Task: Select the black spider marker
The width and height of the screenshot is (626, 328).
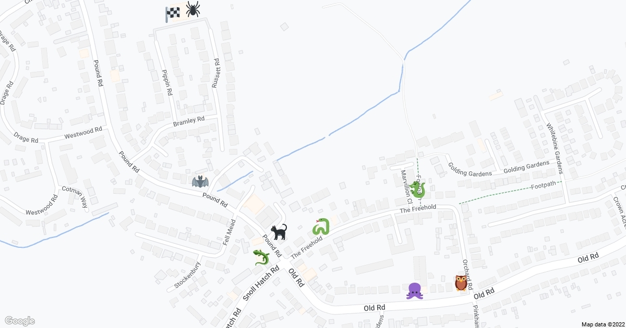Action: coord(193,9)
